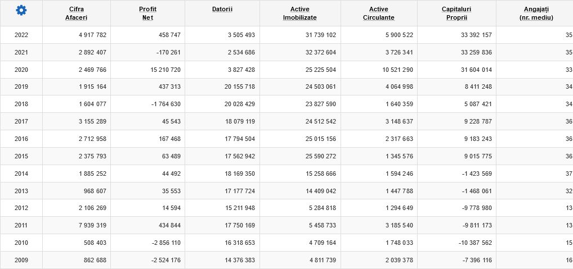The image size is (573, 269).
Task: Select the 2009 year row
Action: pyautogui.click(x=286, y=260)
